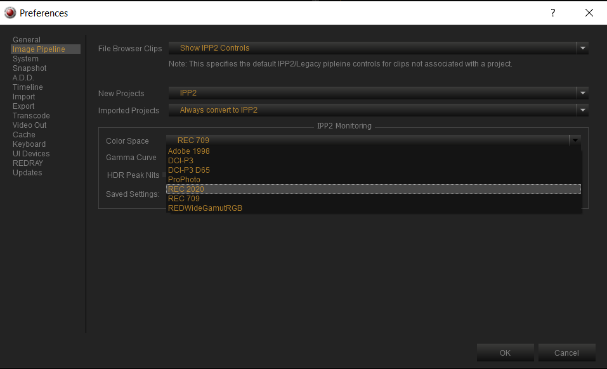607x369 pixels.
Task: Choose DCI-P3 D65 color space option
Action: (x=374, y=170)
